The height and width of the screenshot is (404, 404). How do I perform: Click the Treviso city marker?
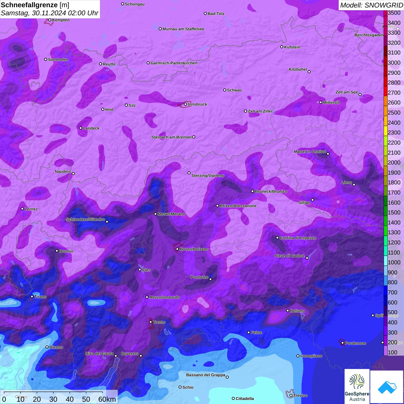(x=291, y=395)
